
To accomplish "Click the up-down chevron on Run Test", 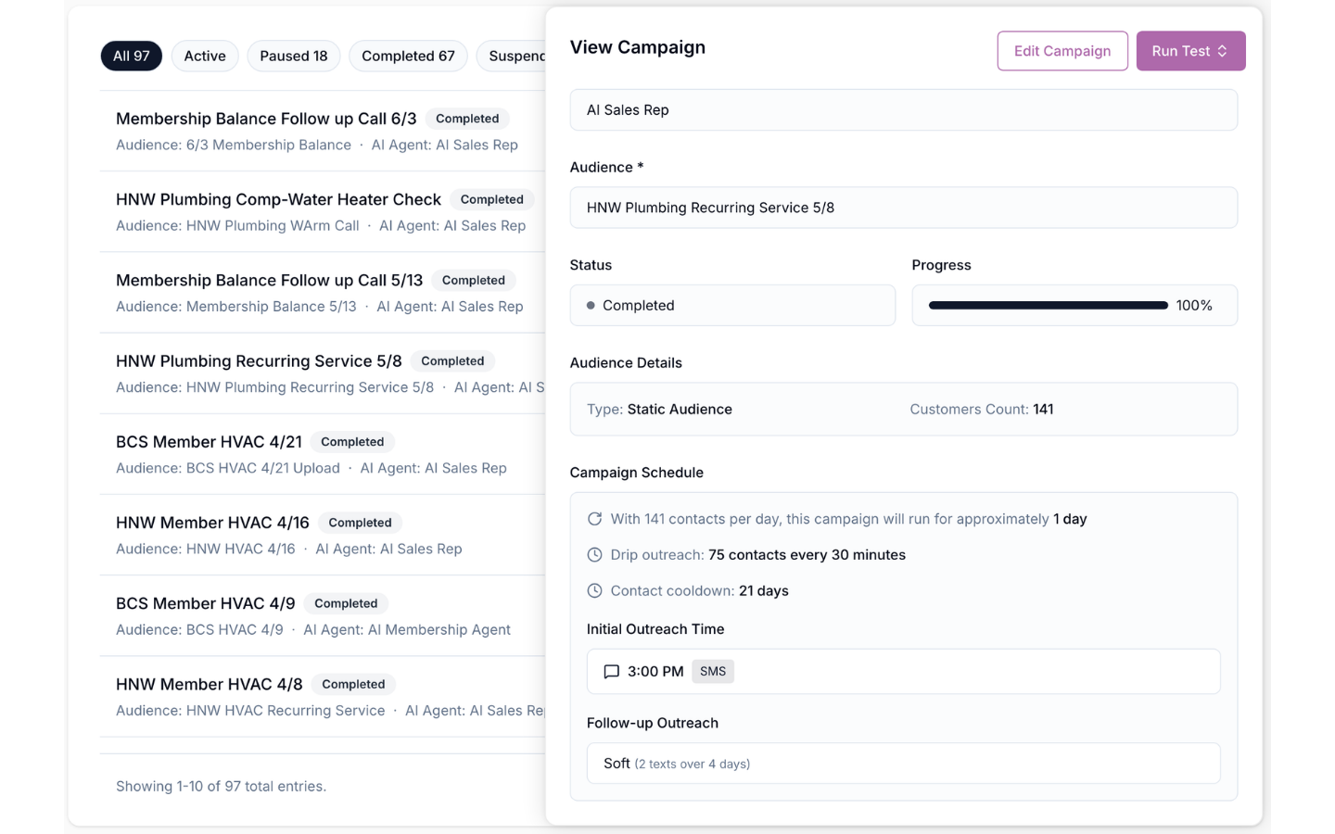I will pos(1222,51).
